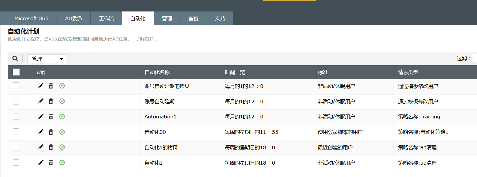
Task: Edit the 自动化00 automation
Action: point(41,132)
